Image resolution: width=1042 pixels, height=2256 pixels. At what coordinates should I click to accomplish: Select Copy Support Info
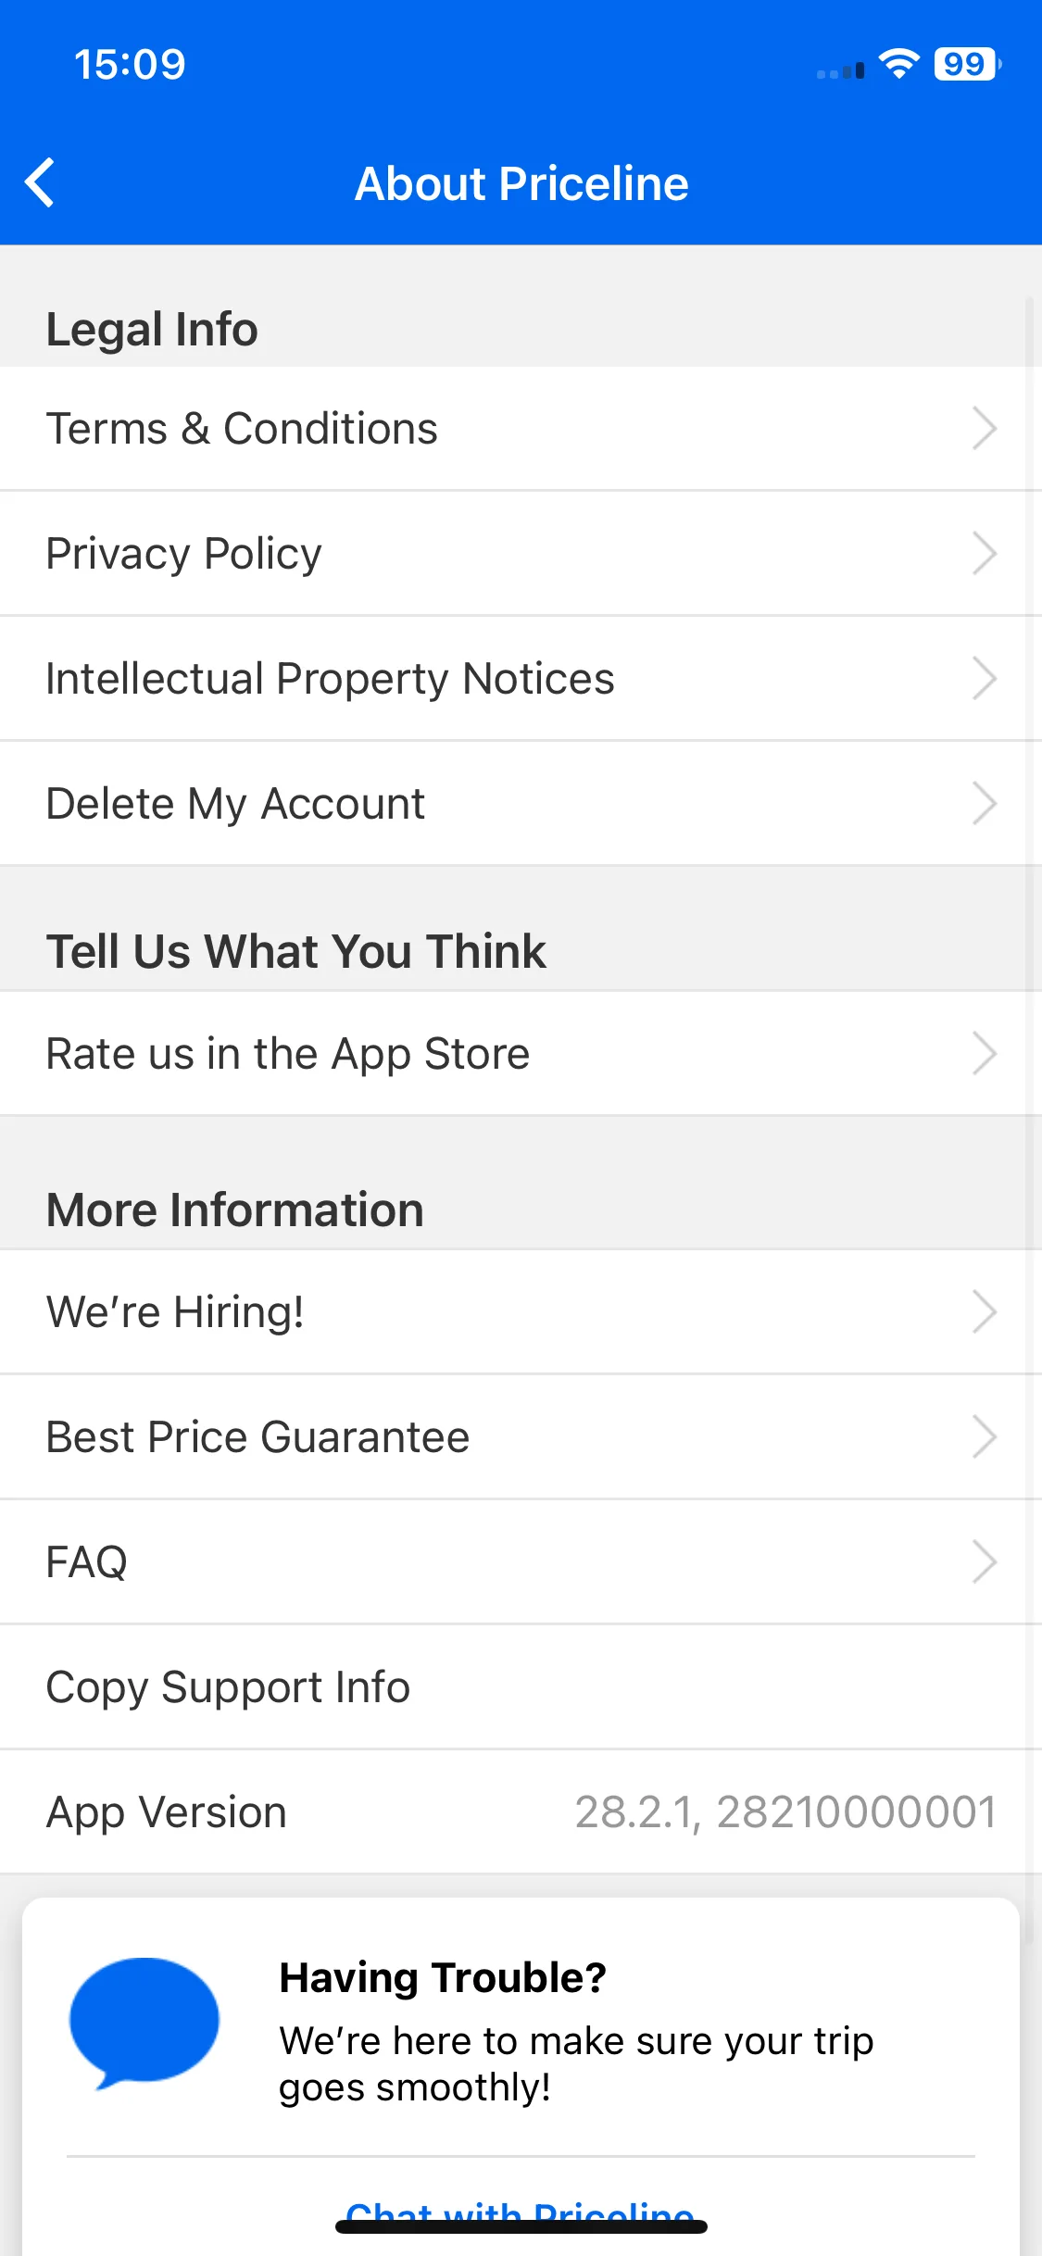pos(521,1687)
